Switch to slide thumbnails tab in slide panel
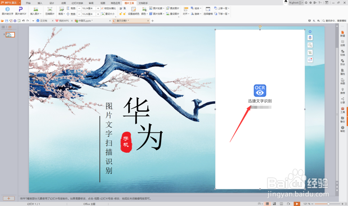The image size is (348, 206). pos(10,27)
